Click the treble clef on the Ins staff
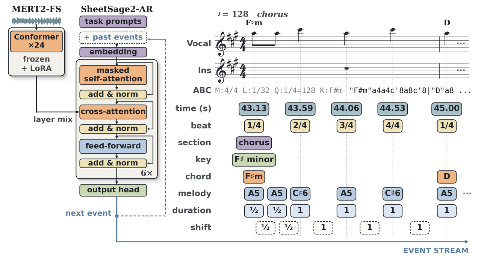The image size is (481, 265). tap(221, 70)
